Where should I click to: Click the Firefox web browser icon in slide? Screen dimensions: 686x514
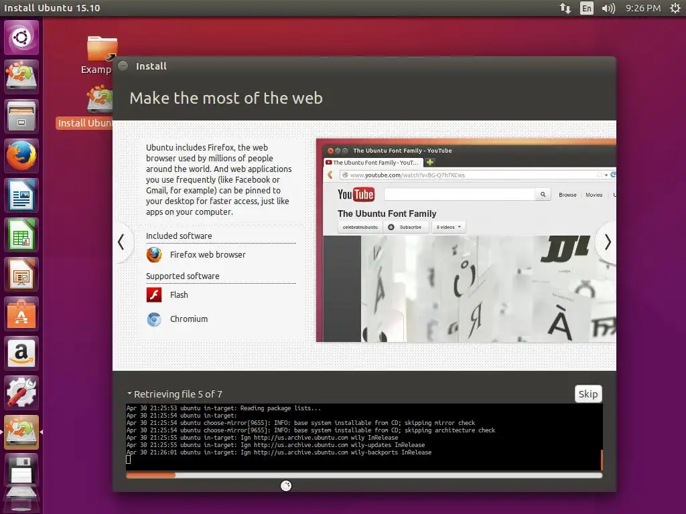pyautogui.click(x=154, y=255)
